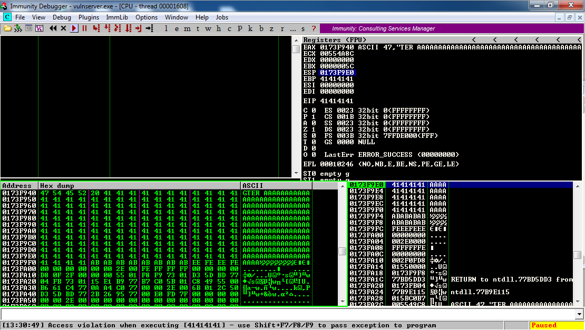
Task: Show Source via 's' button
Action: tap(303, 28)
